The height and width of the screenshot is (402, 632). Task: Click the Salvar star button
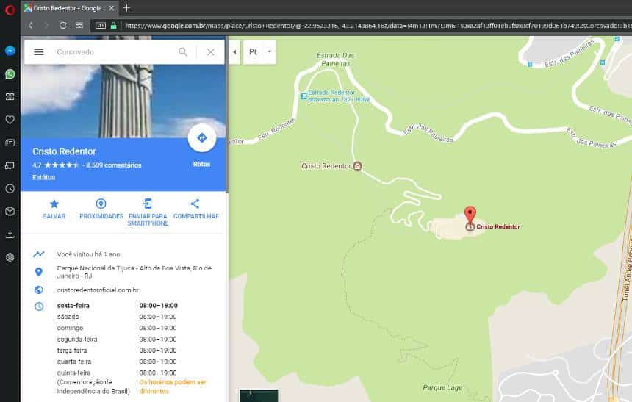[x=54, y=209]
